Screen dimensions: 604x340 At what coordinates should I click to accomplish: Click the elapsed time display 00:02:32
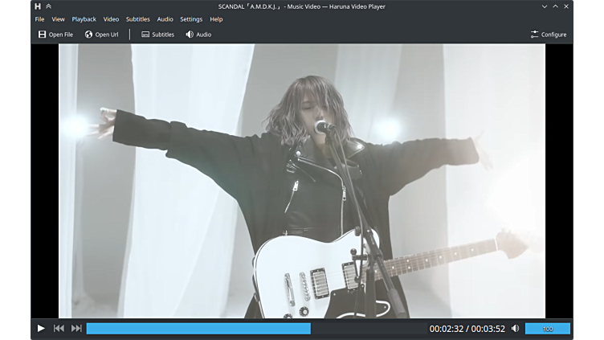click(x=446, y=328)
